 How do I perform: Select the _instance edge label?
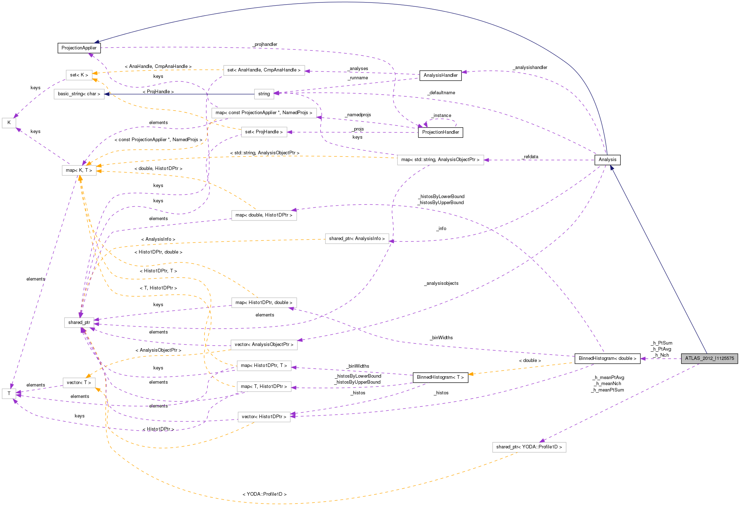point(442,116)
